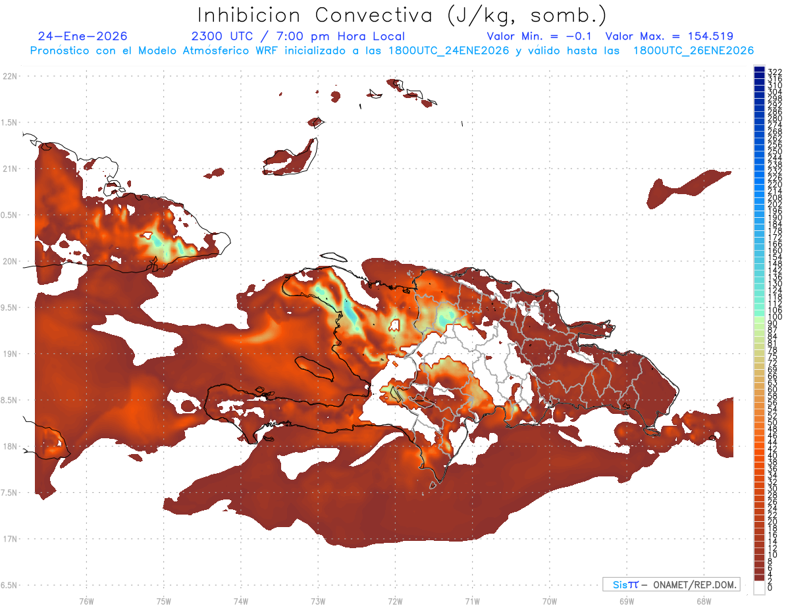Click the "Valor Max. = 154.519" readout
The width and height of the screenshot is (790, 610).
pyautogui.click(x=669, y=36)
